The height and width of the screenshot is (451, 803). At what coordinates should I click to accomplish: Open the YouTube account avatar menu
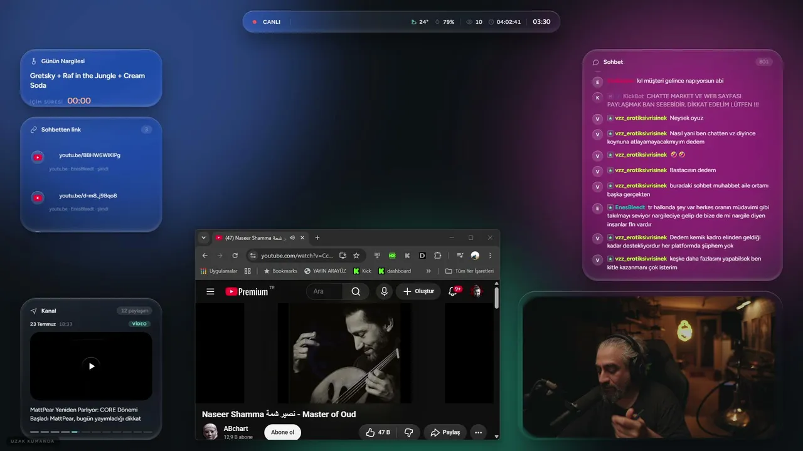click(x=476, y=291)
